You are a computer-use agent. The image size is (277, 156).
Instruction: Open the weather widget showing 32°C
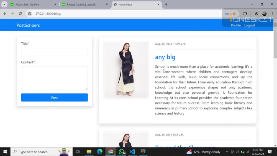tap(203, 152)
